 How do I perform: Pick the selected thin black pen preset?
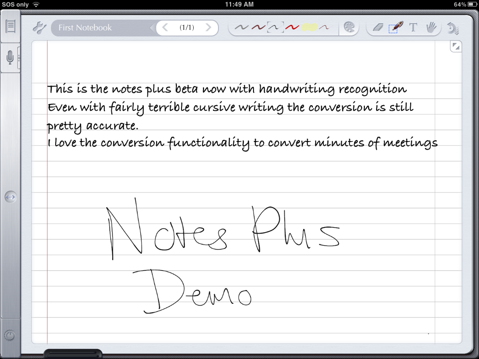click(x=275, y=28)
